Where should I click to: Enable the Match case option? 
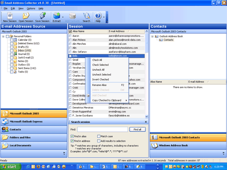99,136
